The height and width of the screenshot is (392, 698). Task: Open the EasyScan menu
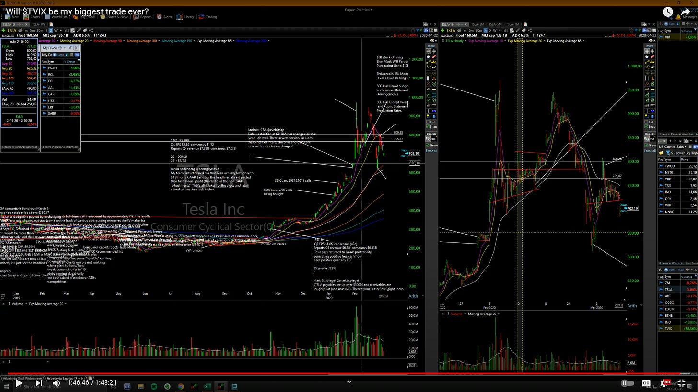(84, 17)
